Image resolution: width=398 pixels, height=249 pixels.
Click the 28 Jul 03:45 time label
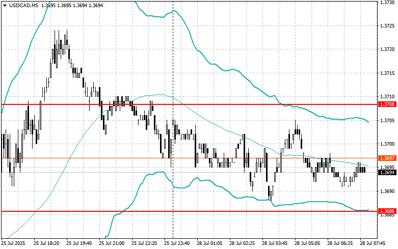(x=275, y=243)
